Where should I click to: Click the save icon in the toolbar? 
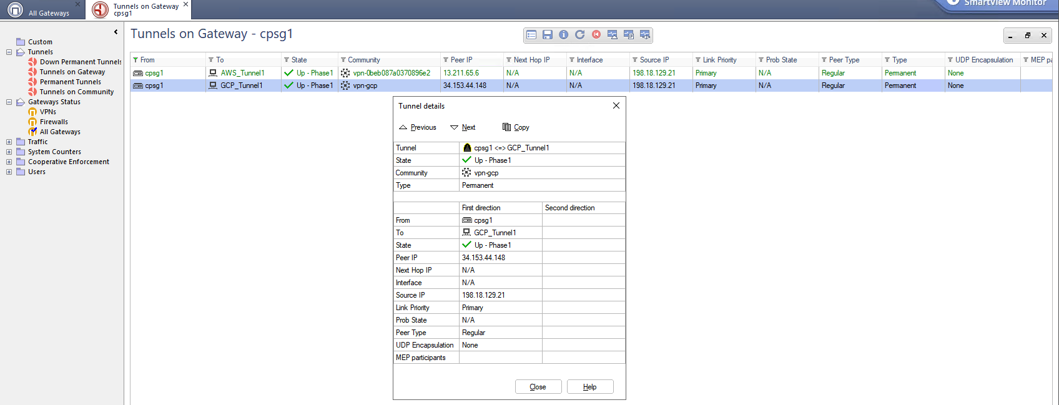(x=548, y=35)
